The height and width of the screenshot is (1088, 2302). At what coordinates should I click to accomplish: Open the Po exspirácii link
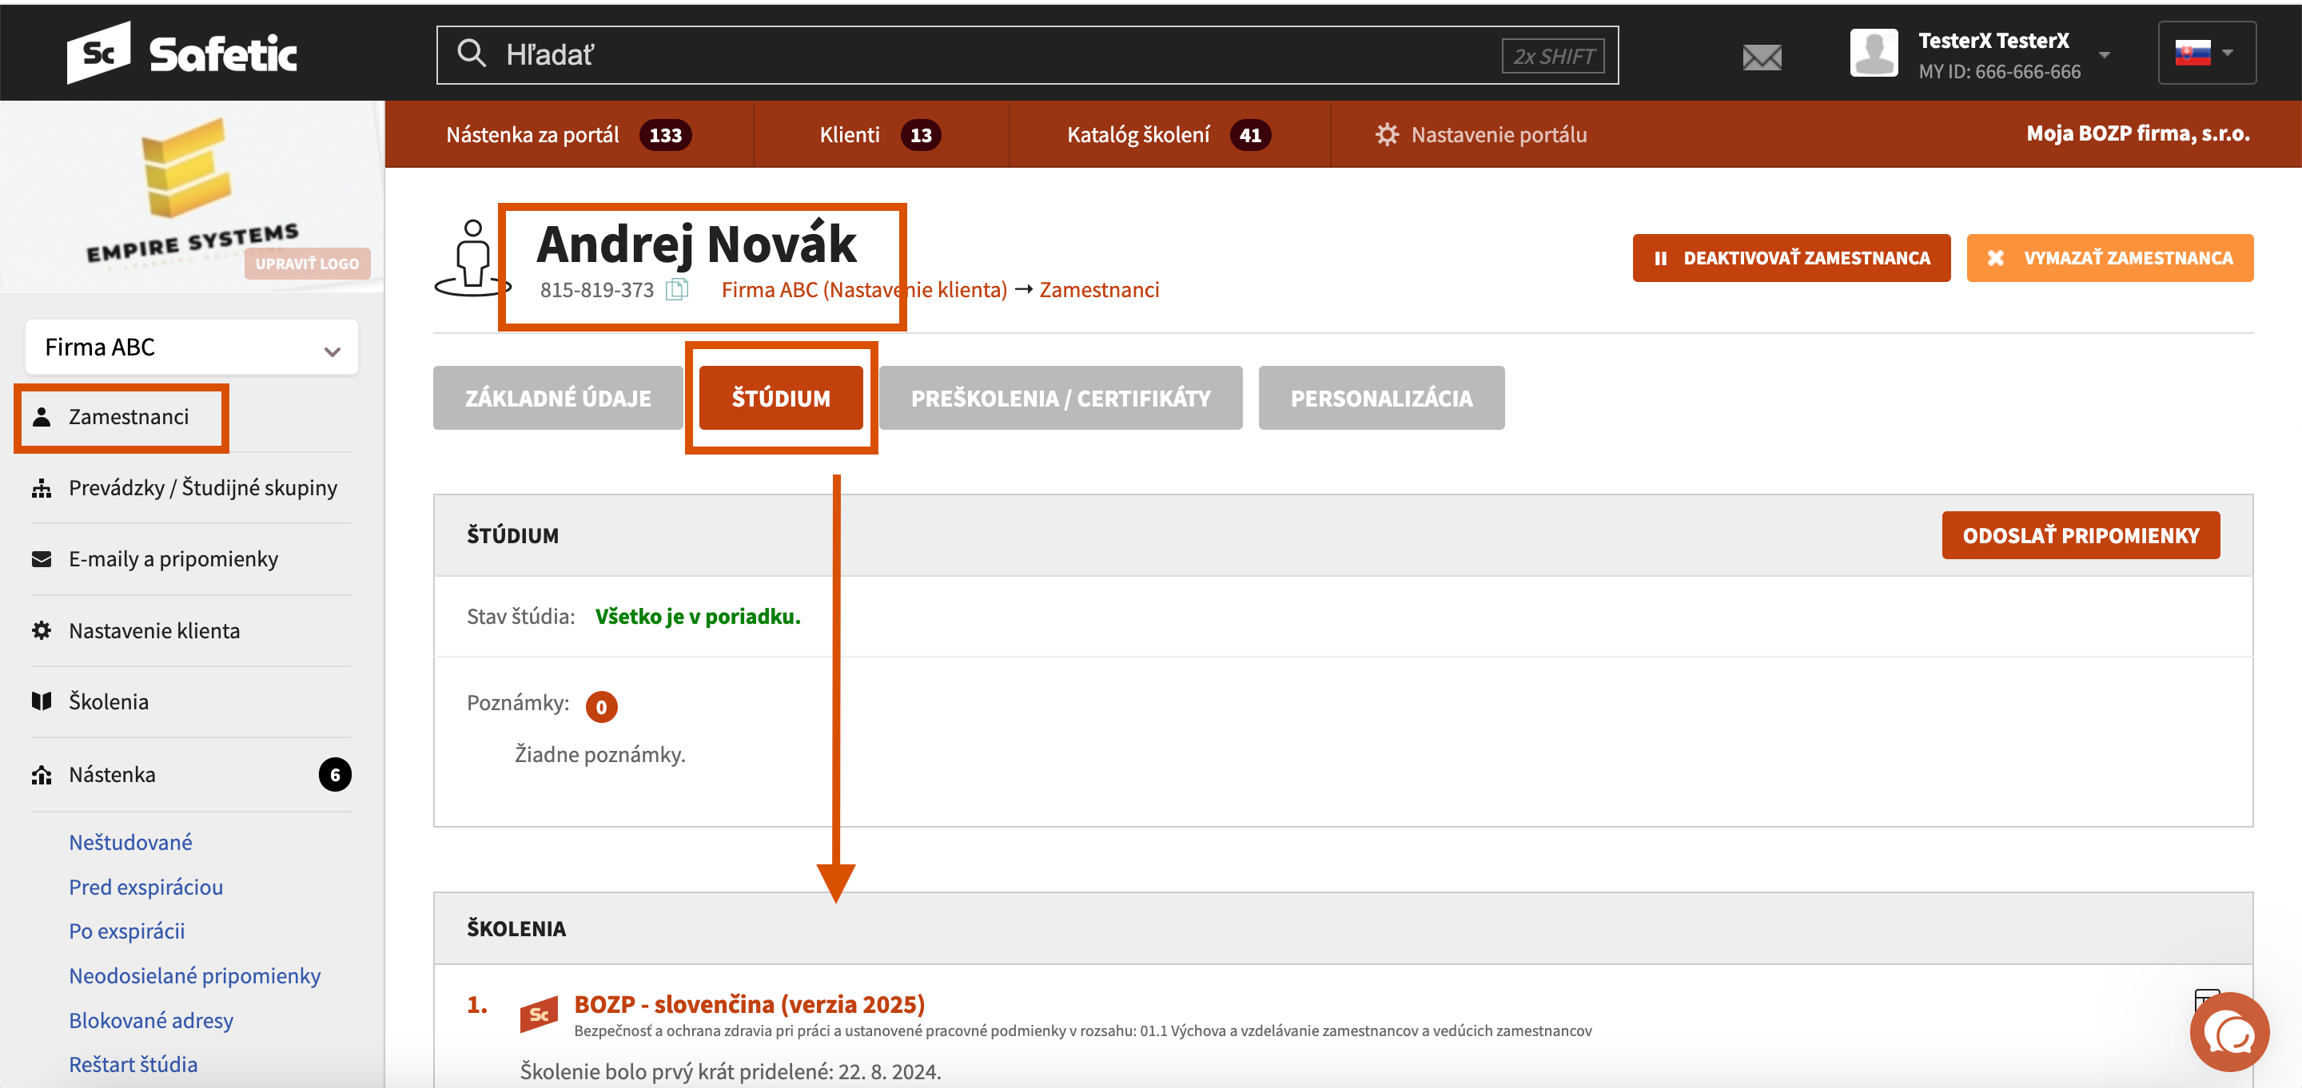coord(127,931)
